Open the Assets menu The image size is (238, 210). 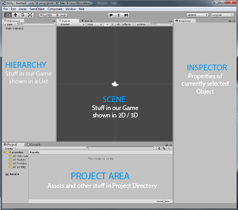[22, 9]
